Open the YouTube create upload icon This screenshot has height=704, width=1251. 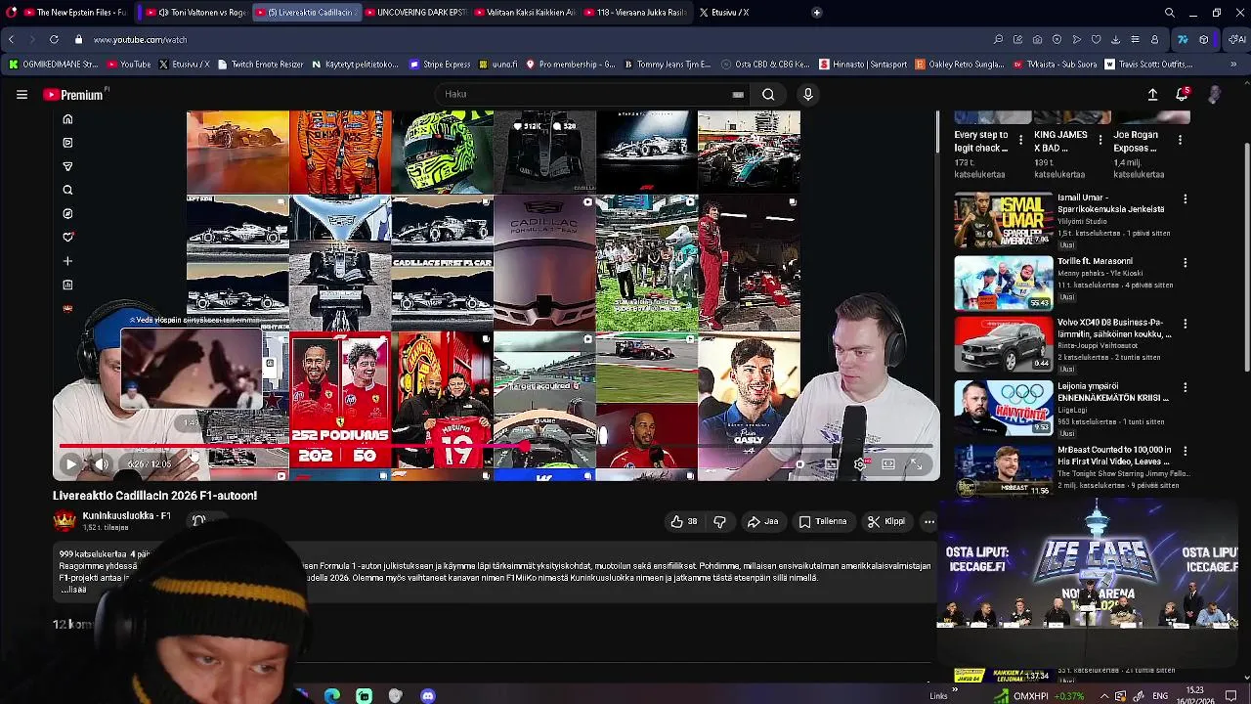coord(1152,95)
